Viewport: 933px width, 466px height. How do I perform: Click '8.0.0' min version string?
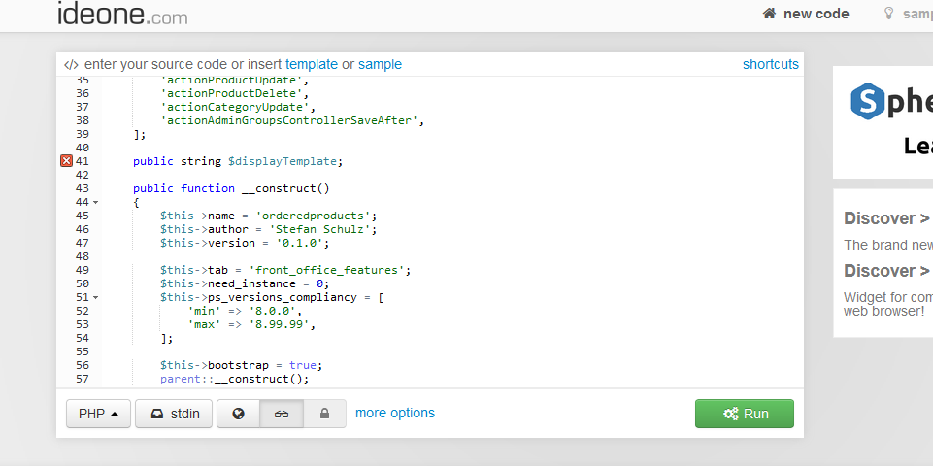coord(273,312)
